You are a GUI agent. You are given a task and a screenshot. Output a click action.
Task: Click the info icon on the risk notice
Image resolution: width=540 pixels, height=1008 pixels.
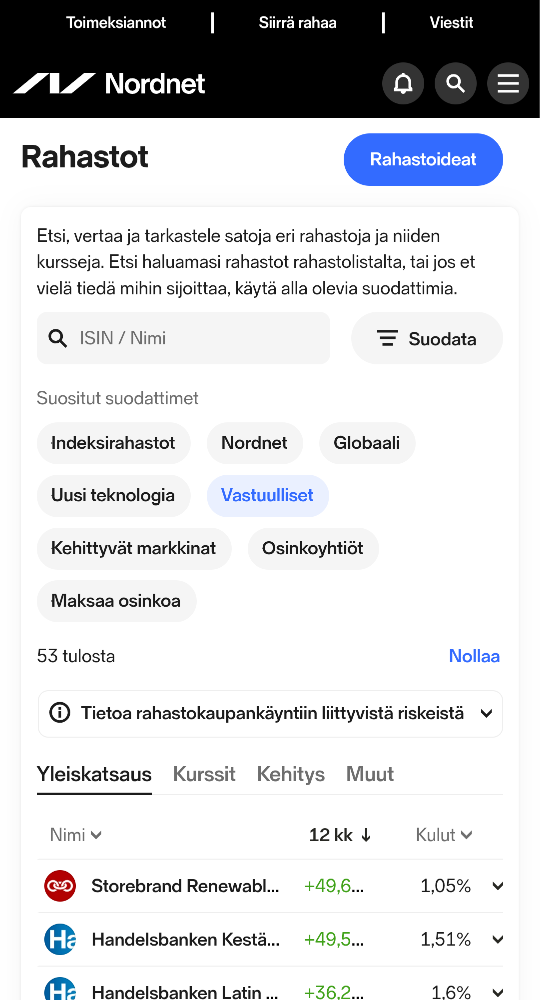pyautogui.click(x=59, y=714)
